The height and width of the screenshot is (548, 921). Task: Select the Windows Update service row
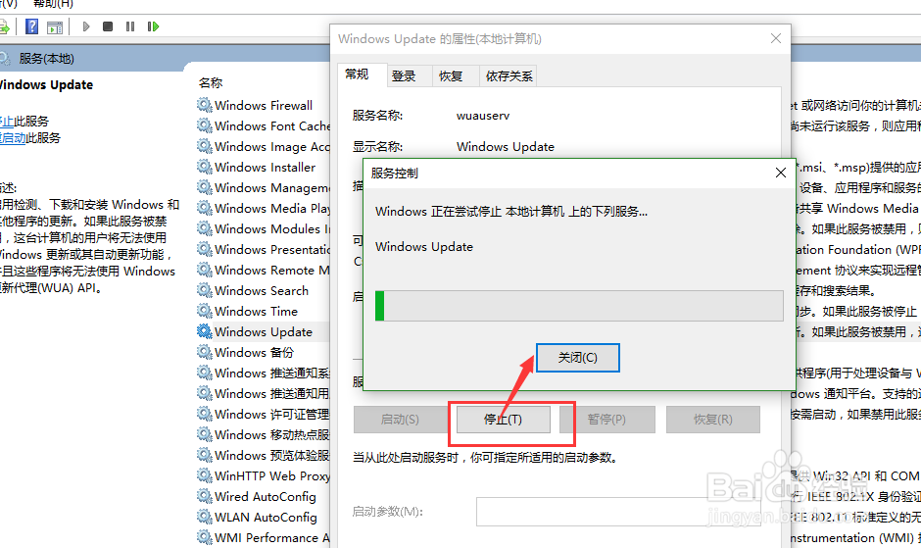point(264,331)
